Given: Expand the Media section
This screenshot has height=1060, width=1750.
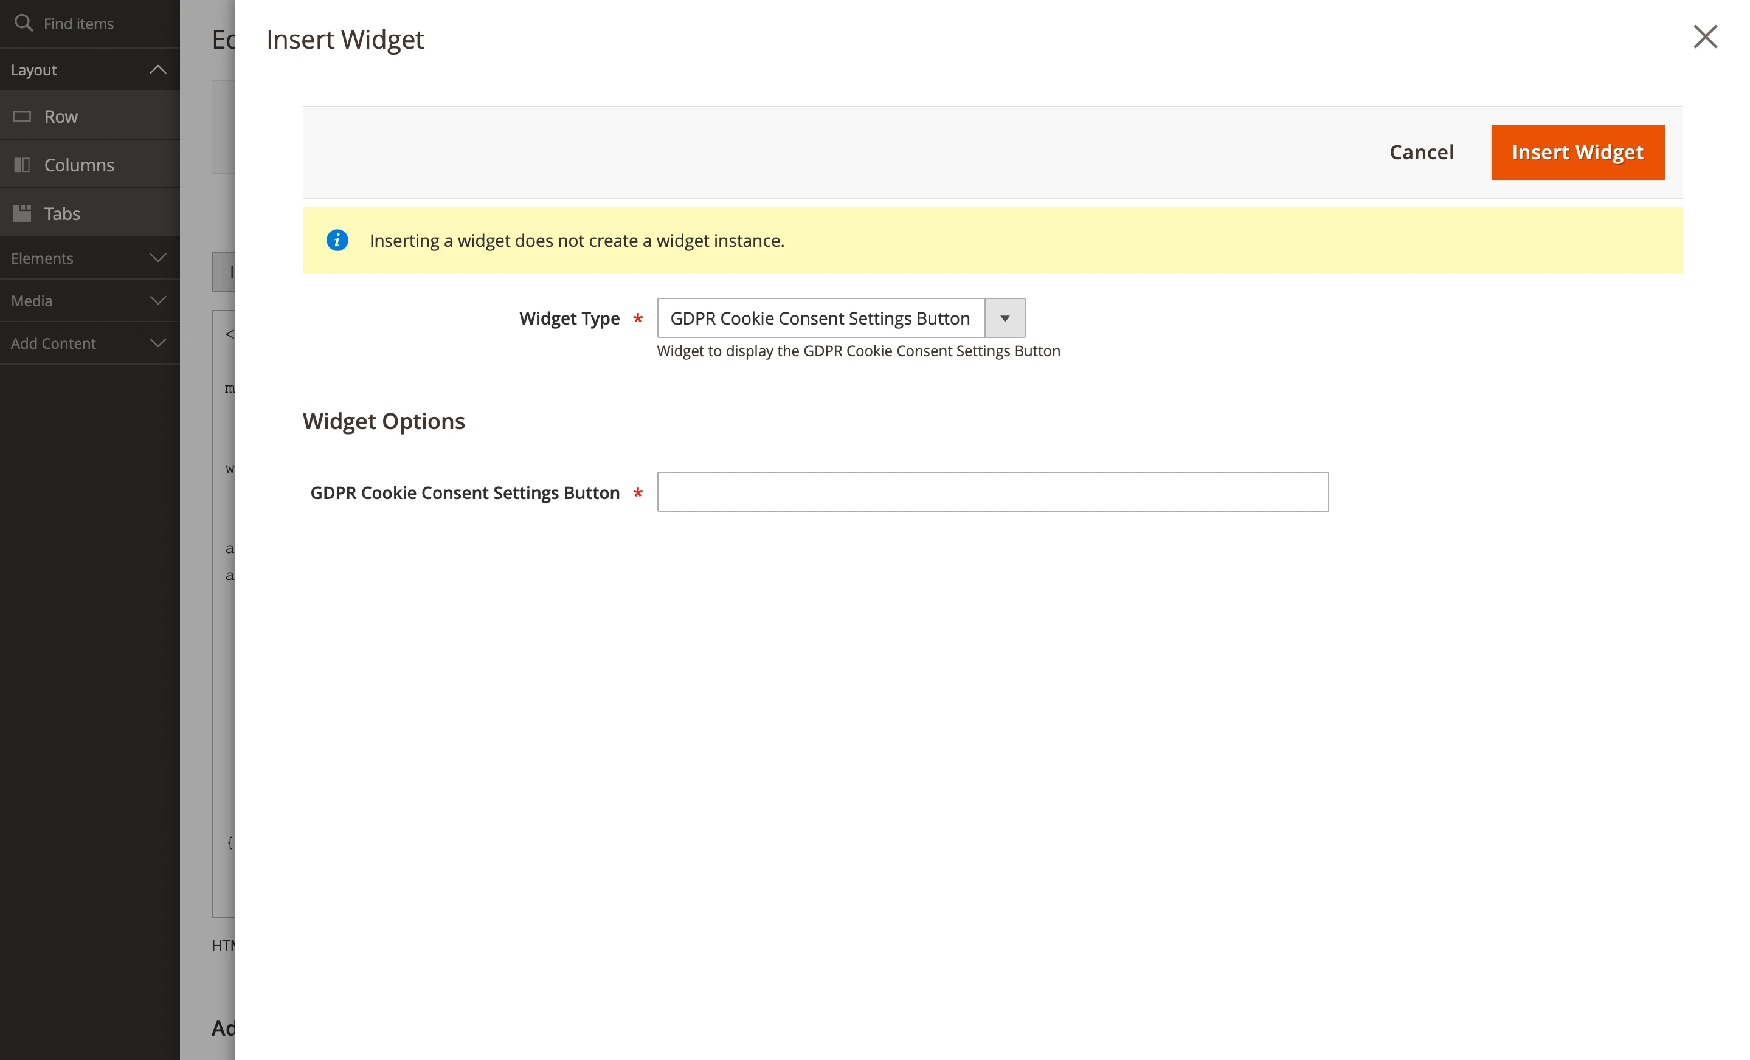Looking at the screenshot, I should 158,300.
